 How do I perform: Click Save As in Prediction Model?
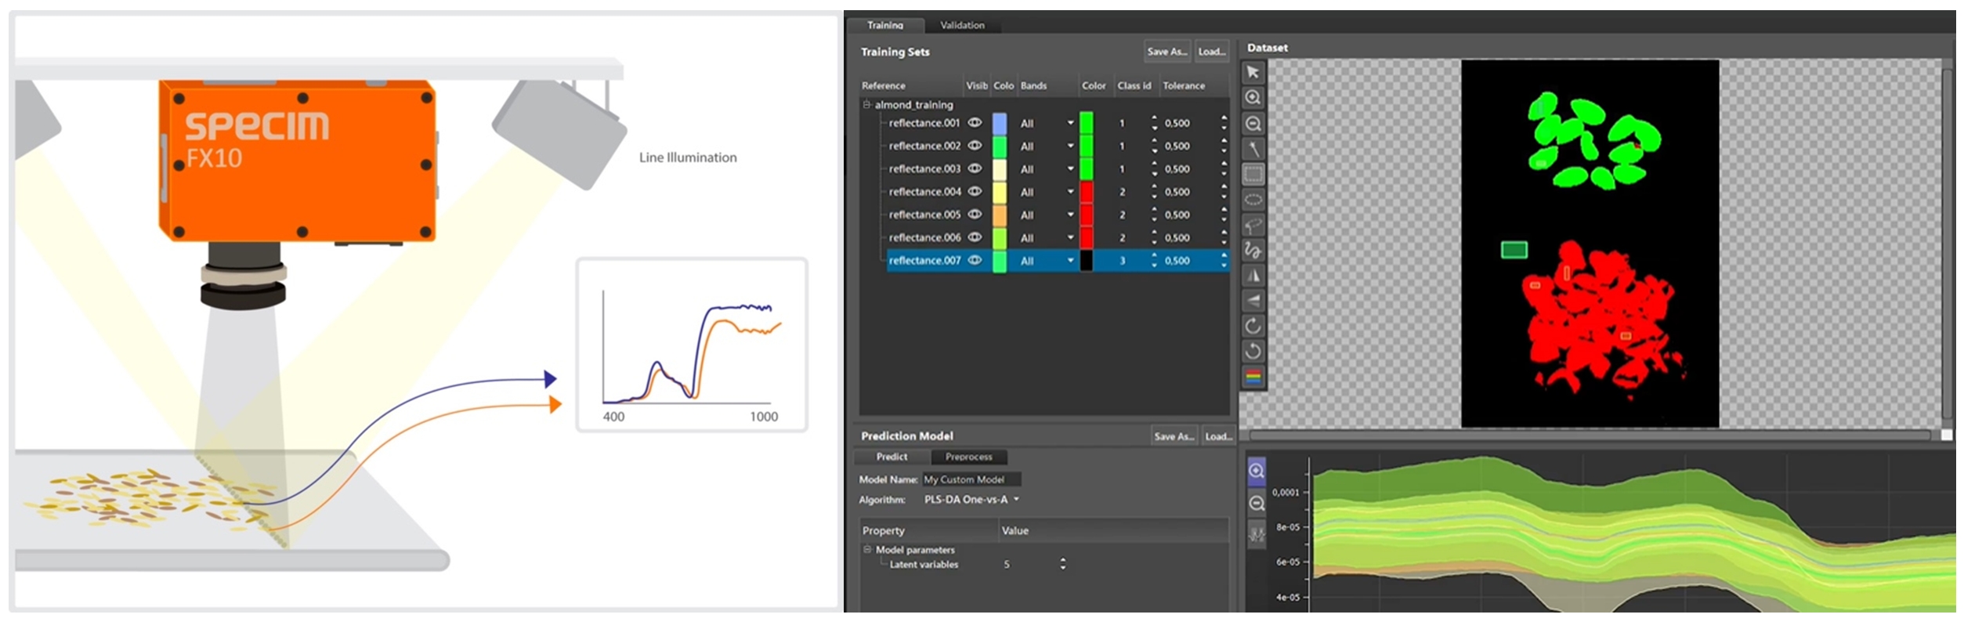point(1174,436)
